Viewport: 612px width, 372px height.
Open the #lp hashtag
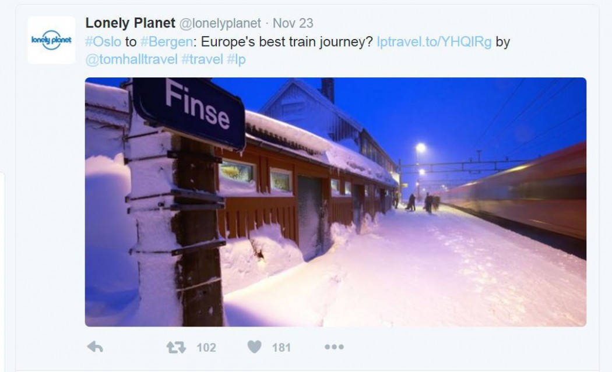tap(236, 59)
